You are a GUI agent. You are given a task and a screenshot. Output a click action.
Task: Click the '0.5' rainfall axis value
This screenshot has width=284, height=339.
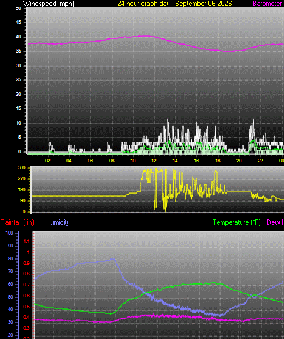[26, 307]
